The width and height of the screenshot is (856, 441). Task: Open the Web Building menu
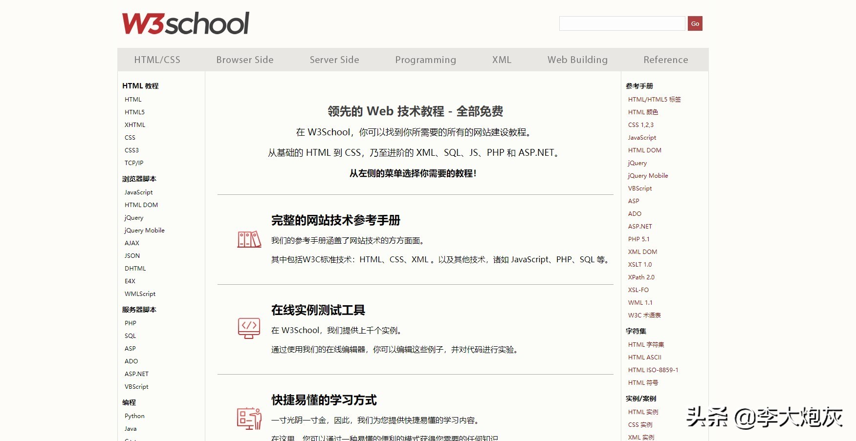click(577, 59)
